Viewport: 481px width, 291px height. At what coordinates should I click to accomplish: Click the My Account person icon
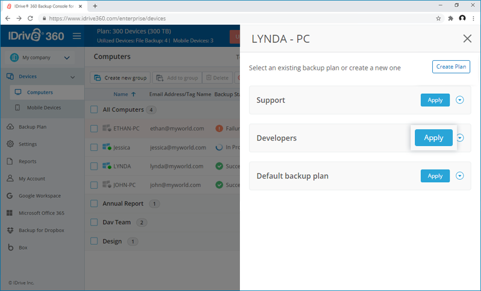coord(10,178)
